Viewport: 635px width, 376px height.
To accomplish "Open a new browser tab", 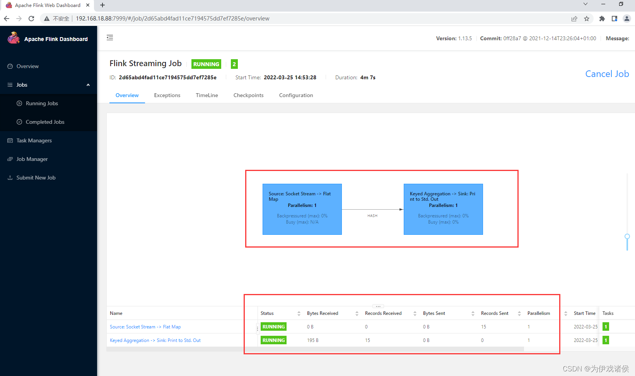I will pos(102,5).
